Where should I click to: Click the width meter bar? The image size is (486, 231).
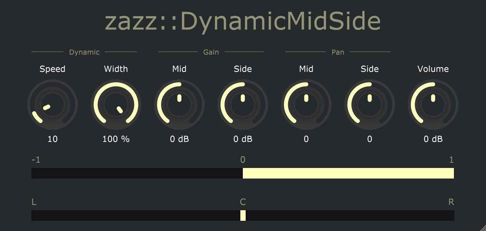243,173
